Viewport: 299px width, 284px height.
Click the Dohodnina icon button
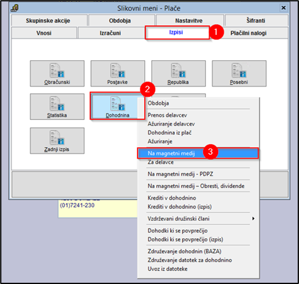(x=118, y=106)
